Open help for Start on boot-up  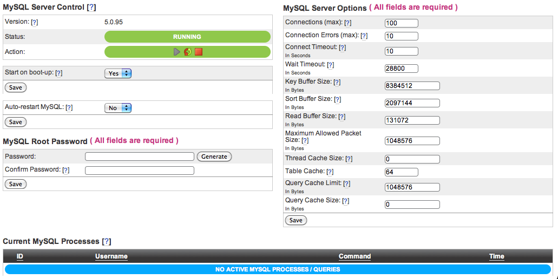58,73
